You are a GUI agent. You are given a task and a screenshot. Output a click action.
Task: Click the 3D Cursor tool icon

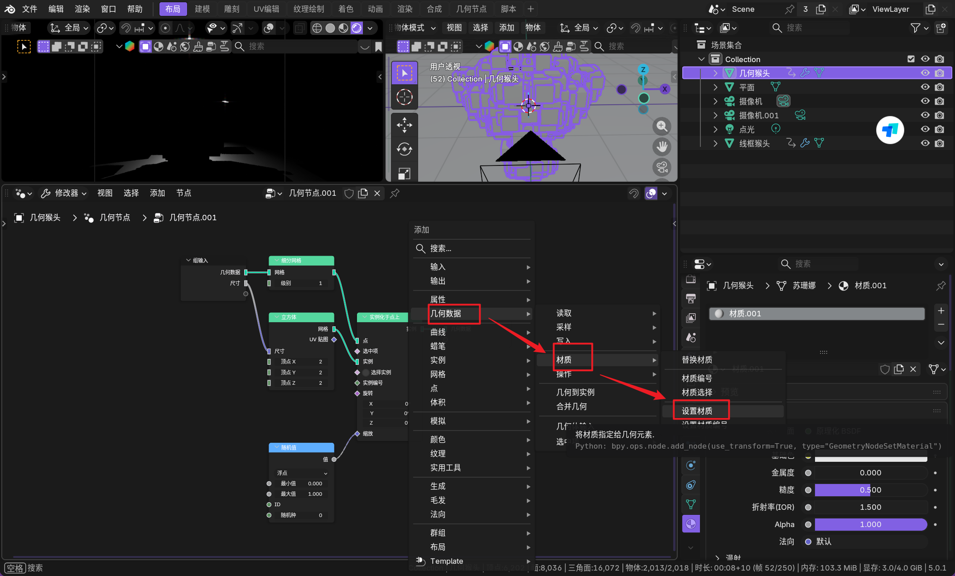tap(404, 97)
